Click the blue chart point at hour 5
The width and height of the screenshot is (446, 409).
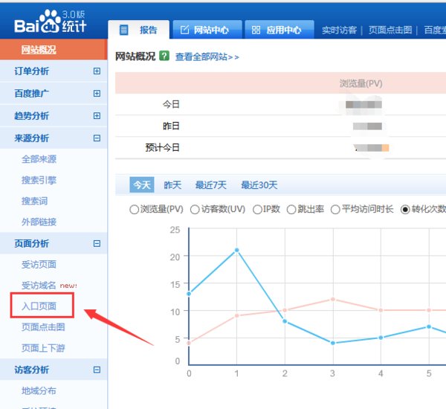click(x=429, y=326)
